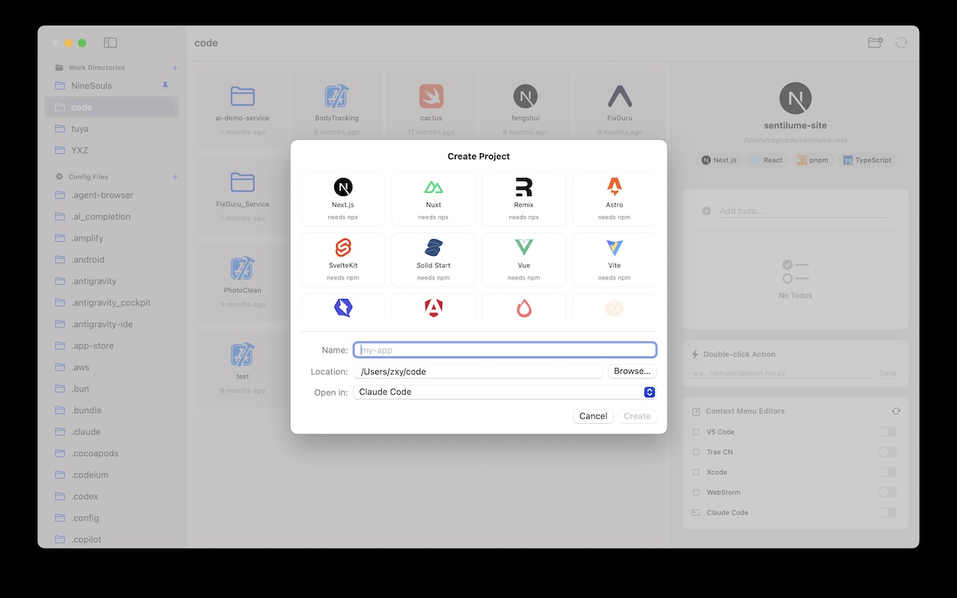The image size is (957, 598).
Task: Enable the Trae CN toggle
Action: (887, 452)
